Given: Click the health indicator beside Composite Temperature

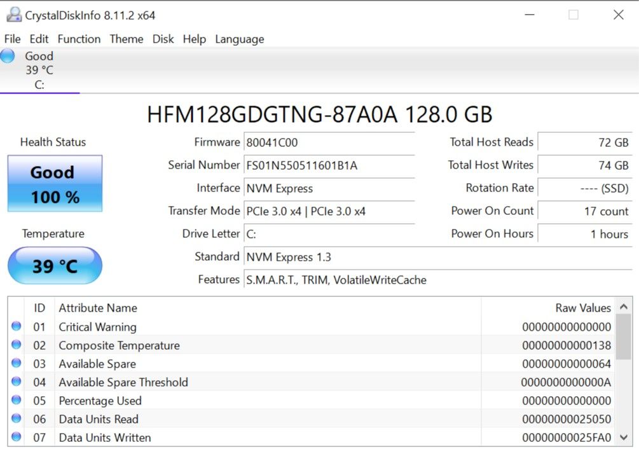Looking at the screenshot, I should (15, 345).
